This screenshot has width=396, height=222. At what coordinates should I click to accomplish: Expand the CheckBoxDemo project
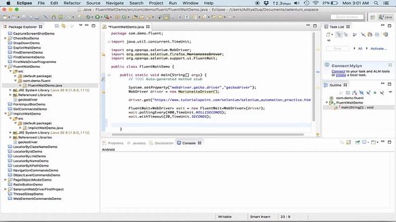6,38
